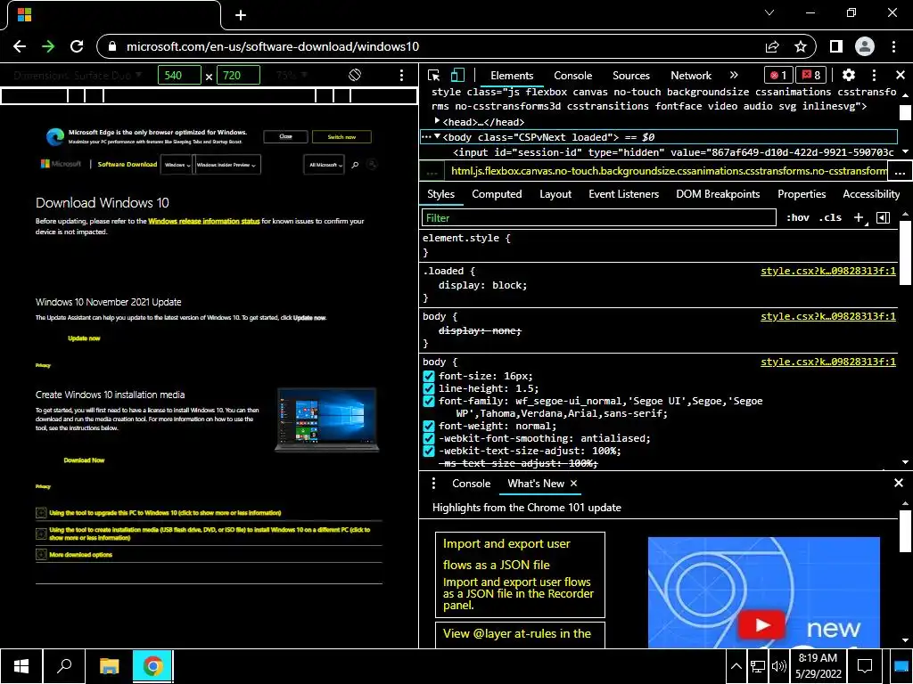Click the breadcrumb overflow dots on the right

click(901, 172)
